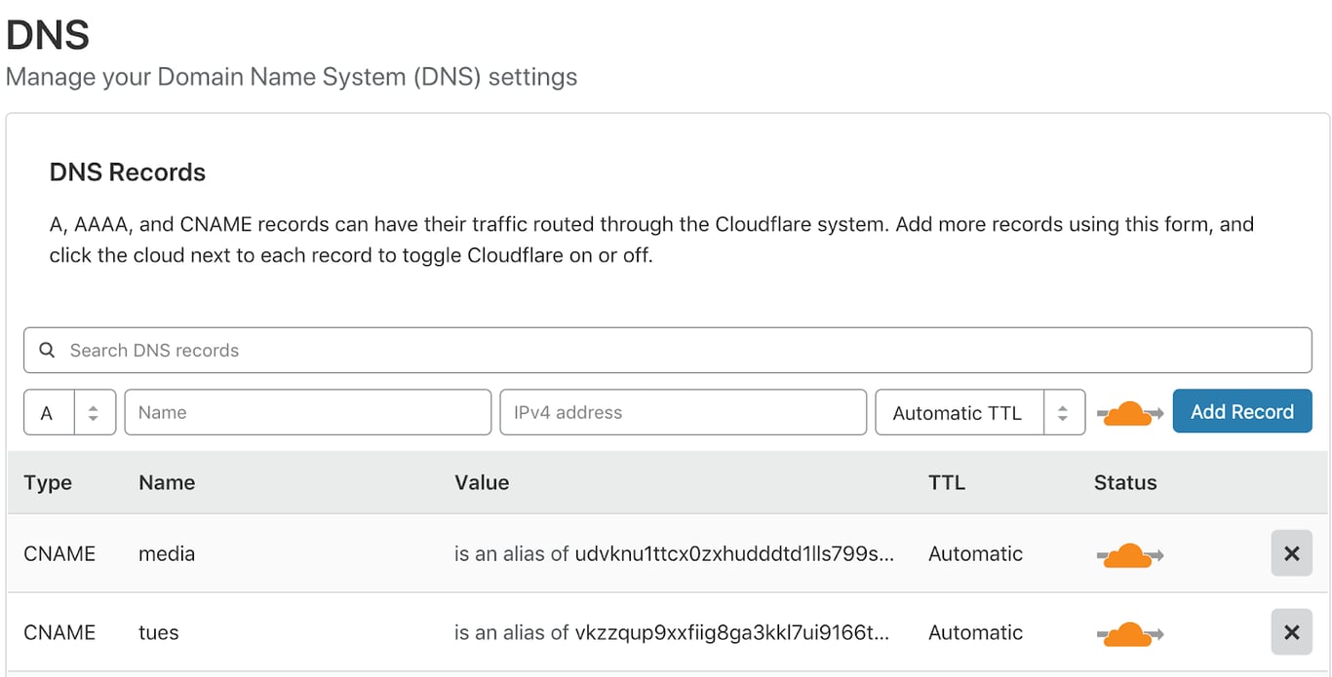Screen dimensions: 1332x677
Task: Click the Automatic TTL of media row
Action: [x=975, y=553]
